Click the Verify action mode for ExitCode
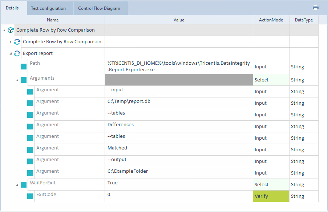The width and height of the screenshot is (328, 212). pos(271,196)
